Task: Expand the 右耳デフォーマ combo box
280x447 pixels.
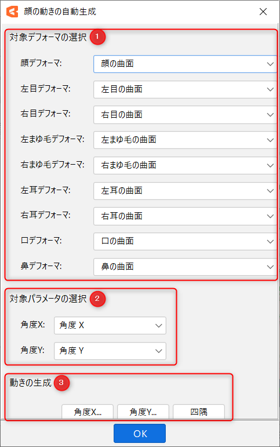Action: point(185,216)
